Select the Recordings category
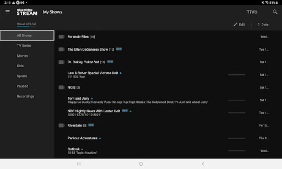This screenshot has height=169, width=282. click(x=25, y=96)
